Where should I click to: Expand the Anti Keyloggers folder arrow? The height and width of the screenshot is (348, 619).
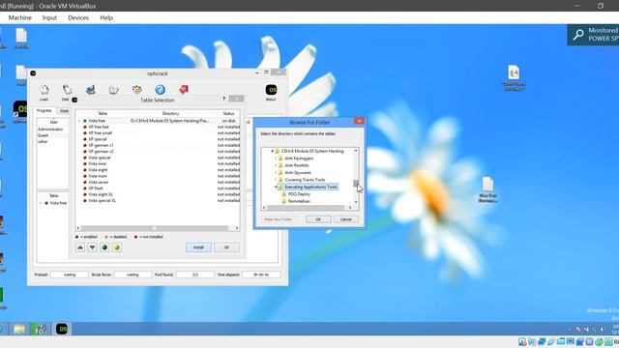[276, 159]
